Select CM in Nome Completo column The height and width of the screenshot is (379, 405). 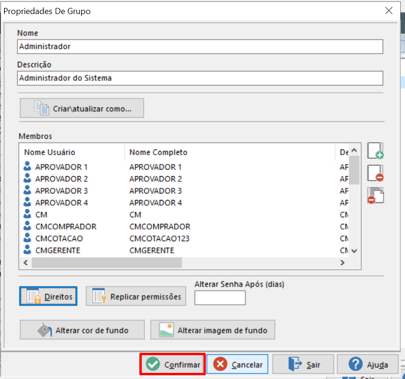[135, 215]
